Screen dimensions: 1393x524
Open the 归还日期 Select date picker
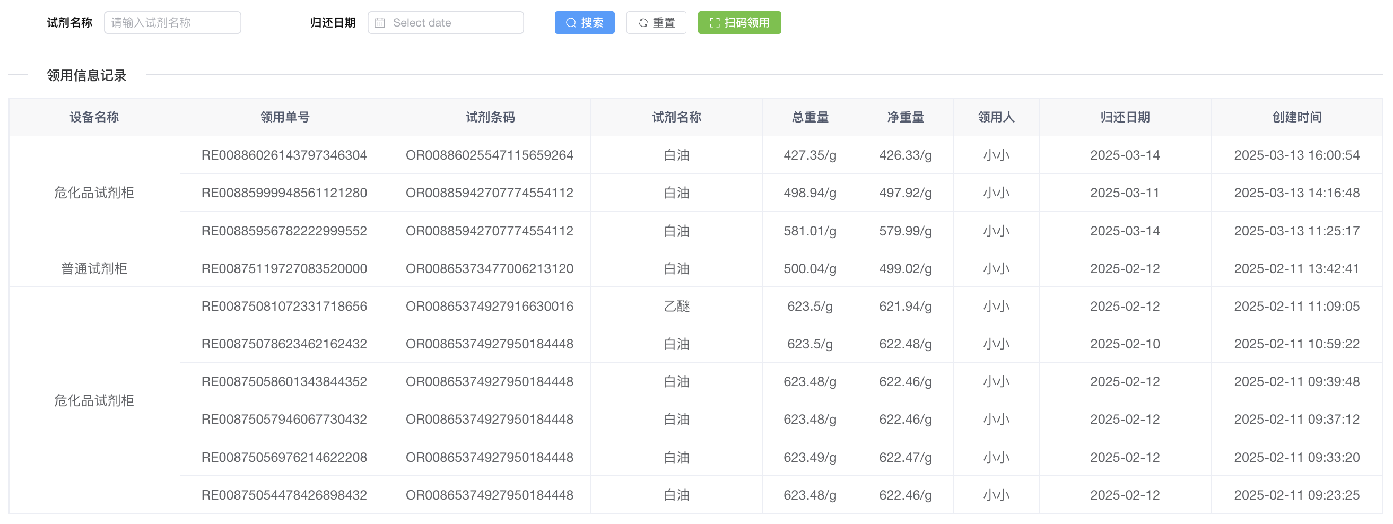(446, 23)
